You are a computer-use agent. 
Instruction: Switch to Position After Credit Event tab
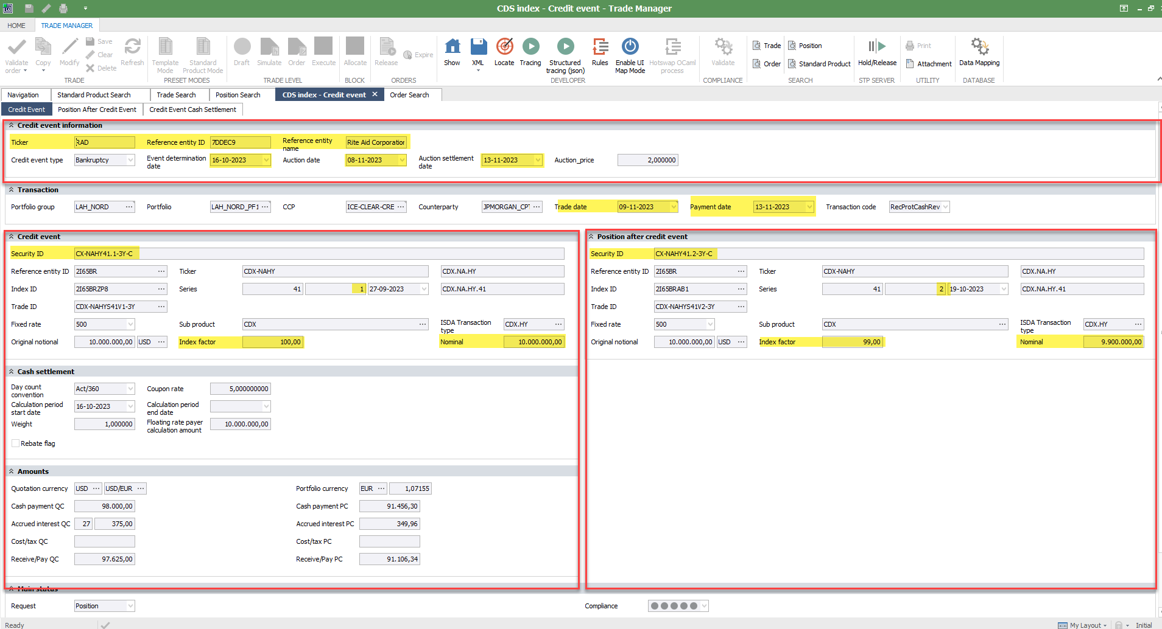97,109
